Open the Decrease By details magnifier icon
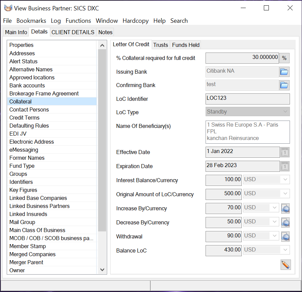This screenshot has width=302, height=292. coord(285,222)
